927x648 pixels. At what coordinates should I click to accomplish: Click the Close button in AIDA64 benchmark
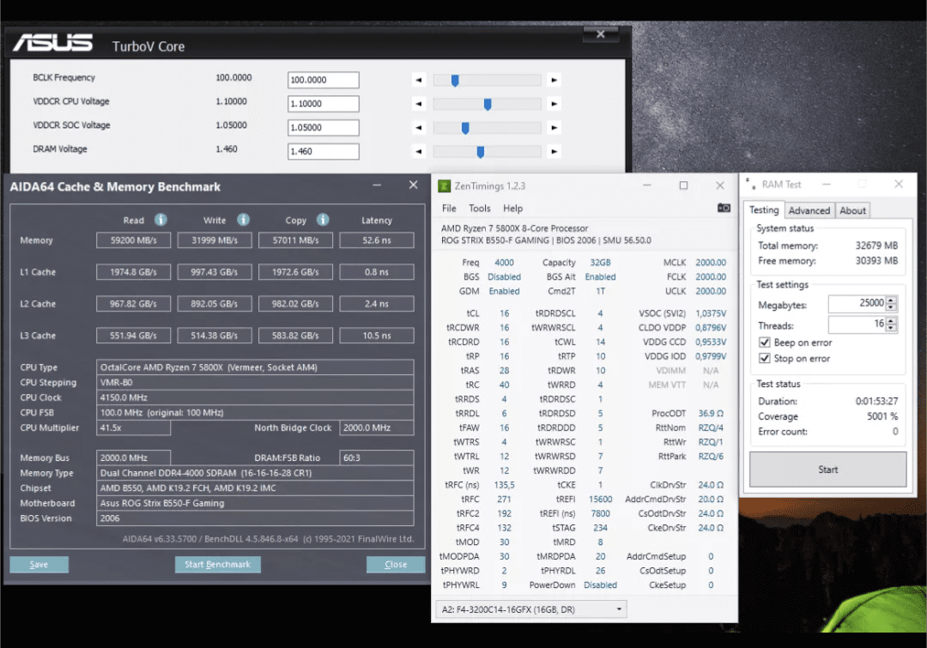point(396,565)
